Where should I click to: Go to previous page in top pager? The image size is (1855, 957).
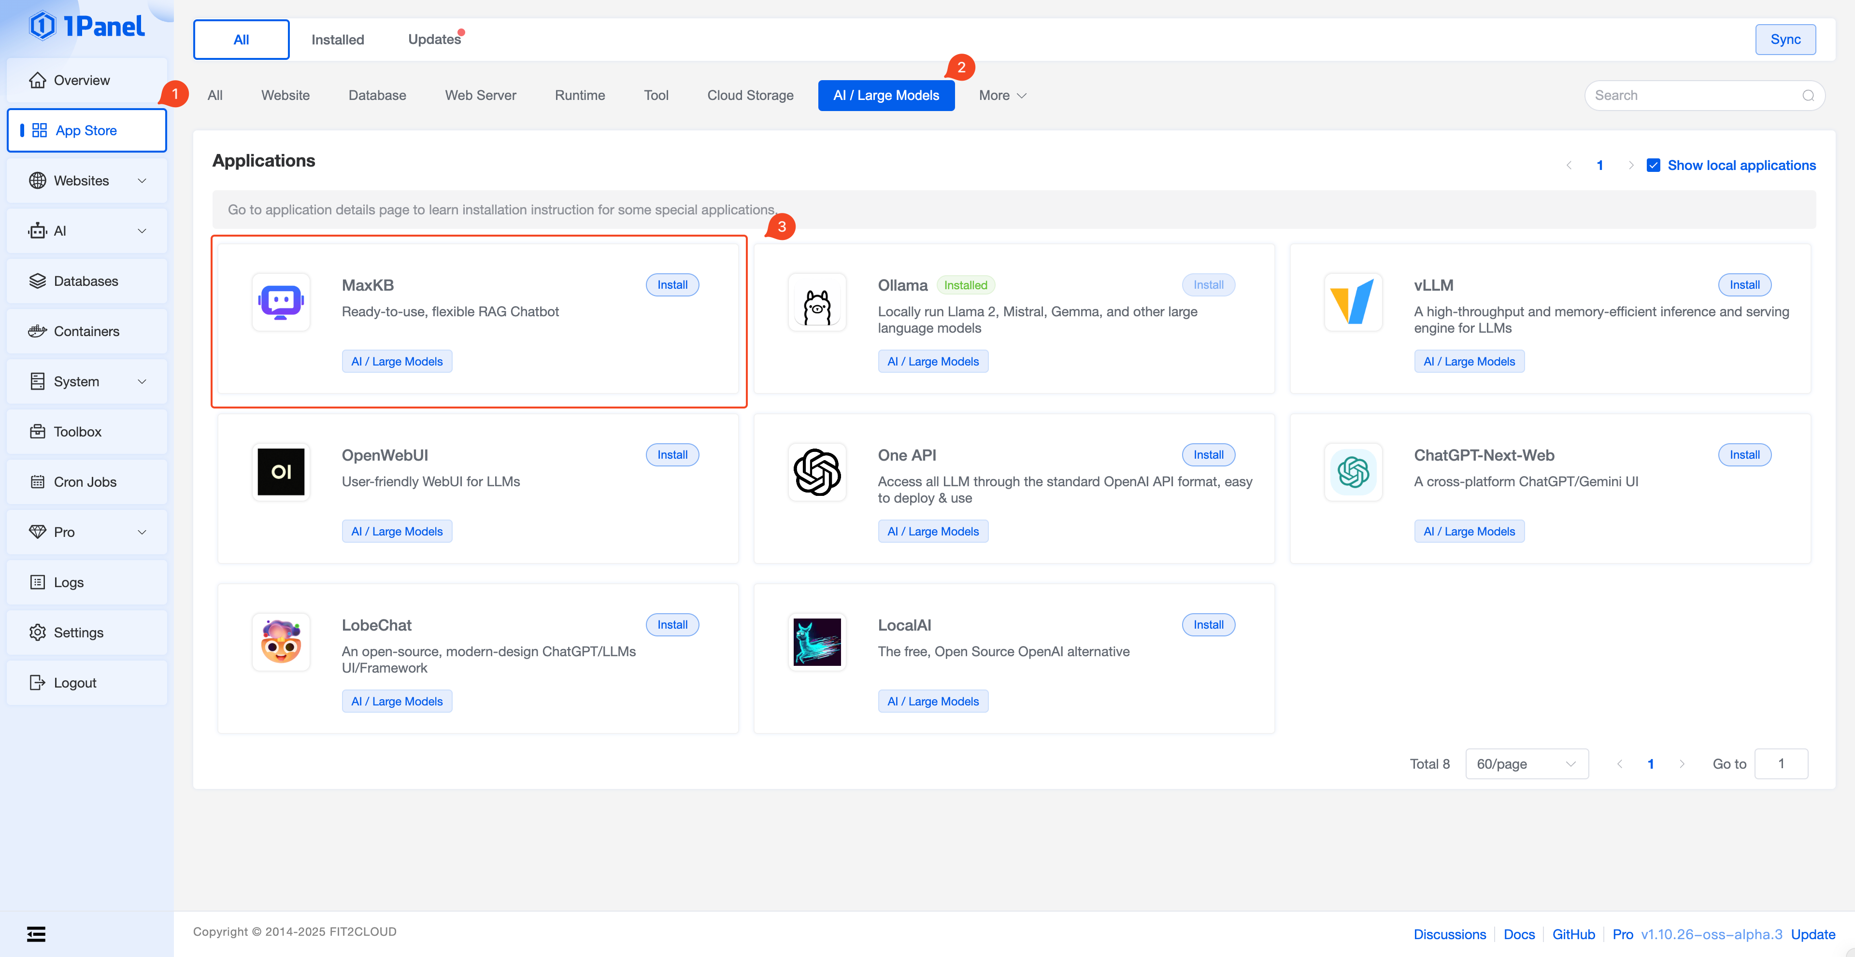(1569, 166)
